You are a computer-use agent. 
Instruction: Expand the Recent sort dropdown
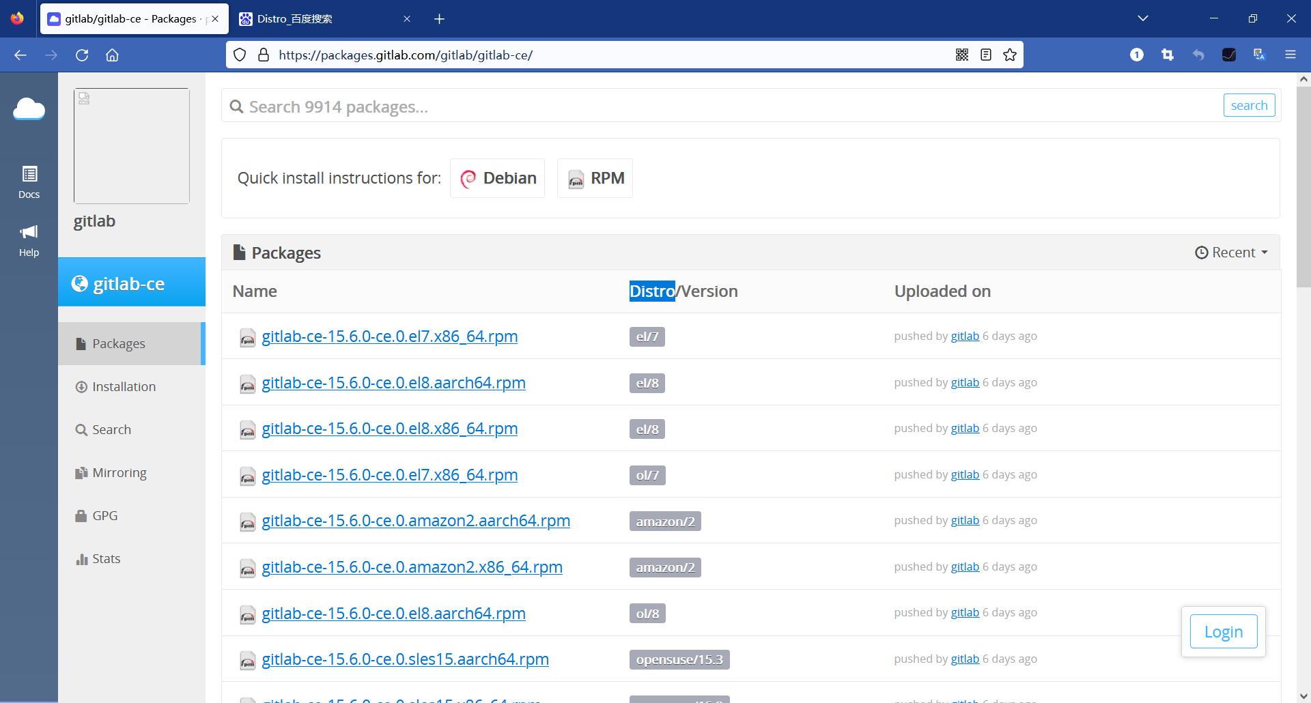[1231, 253]
